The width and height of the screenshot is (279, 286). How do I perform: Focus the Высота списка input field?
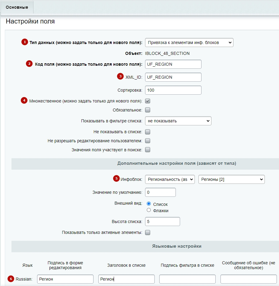[x=163, y=222]
